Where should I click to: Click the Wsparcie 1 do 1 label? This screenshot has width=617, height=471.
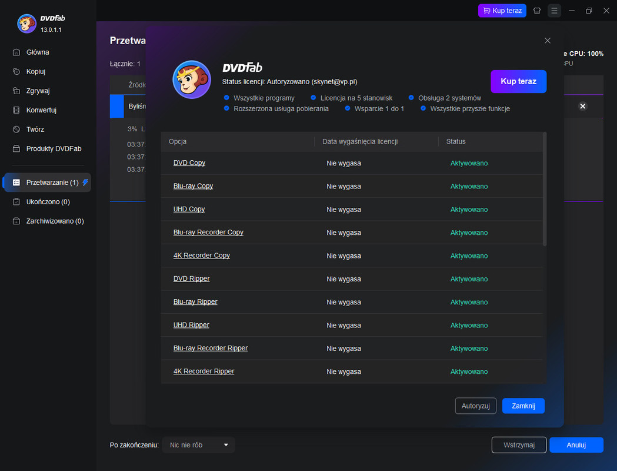tap(379, 109)
